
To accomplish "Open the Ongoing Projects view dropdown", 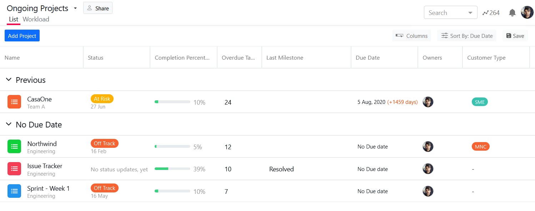I will tap(75, 8).
